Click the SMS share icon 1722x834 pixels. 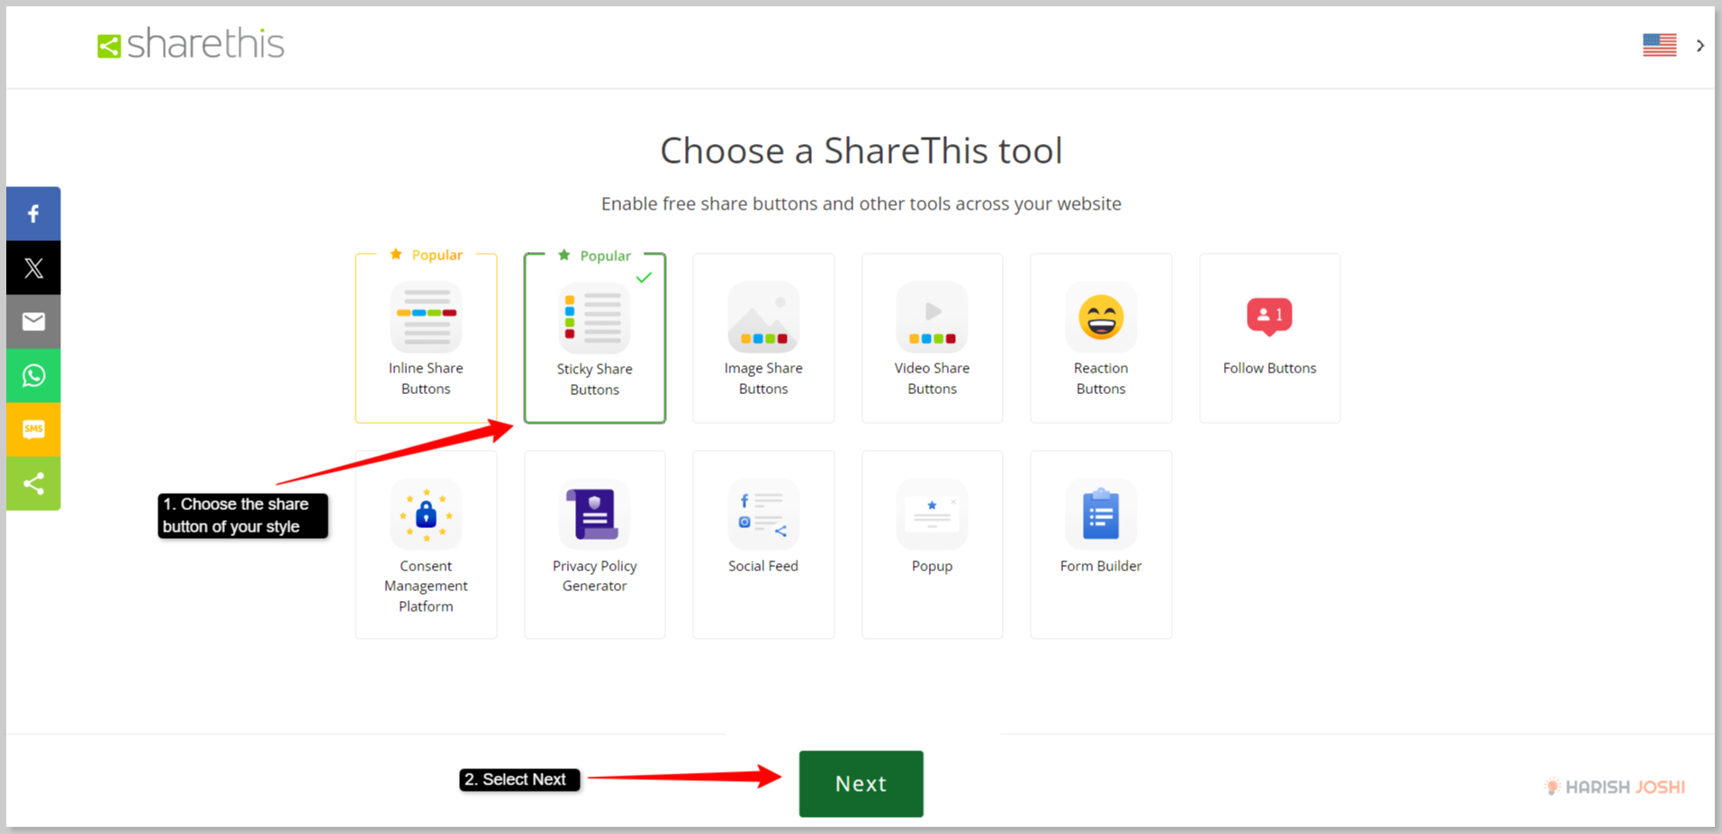(33, 429)
